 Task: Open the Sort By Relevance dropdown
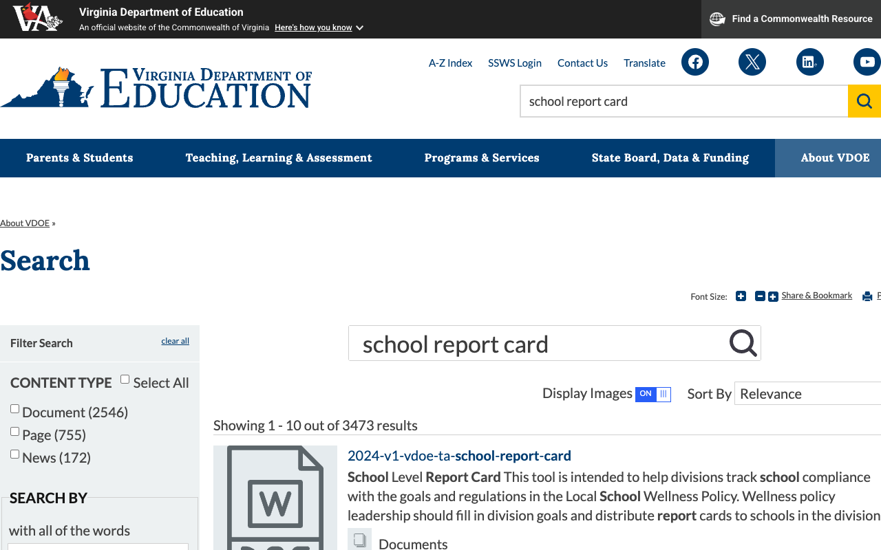click(807, 393)
